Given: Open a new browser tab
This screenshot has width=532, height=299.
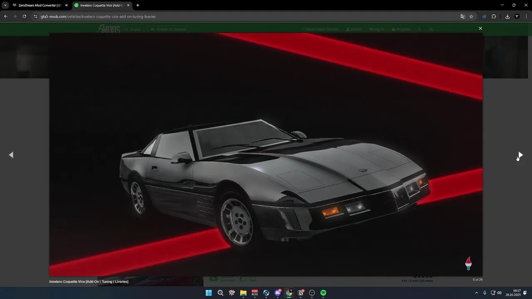Looking at the screenshot, I should coord(138,5).
